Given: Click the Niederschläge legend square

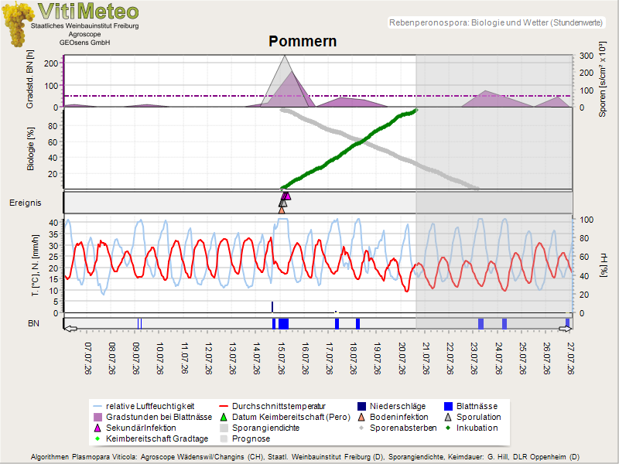Looking at the screenshot, I should tap(361, 407).
